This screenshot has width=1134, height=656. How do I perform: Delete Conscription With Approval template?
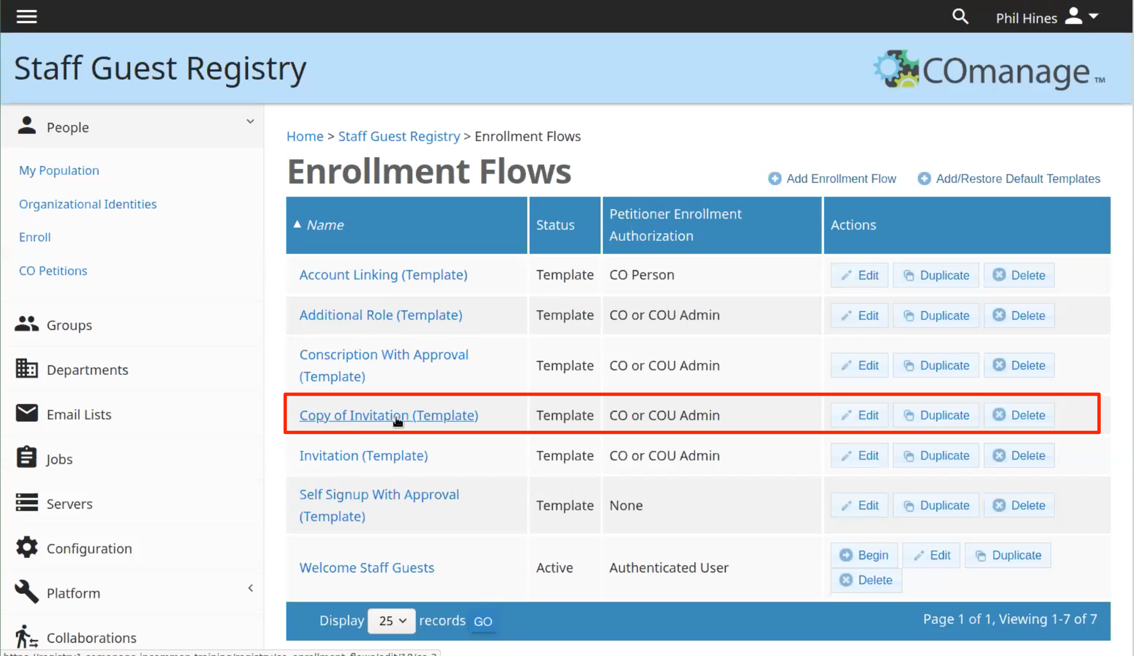(x=1019, y=365)
